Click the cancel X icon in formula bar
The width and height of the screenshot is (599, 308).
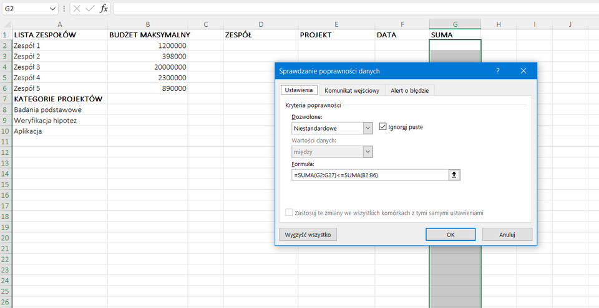76,9
